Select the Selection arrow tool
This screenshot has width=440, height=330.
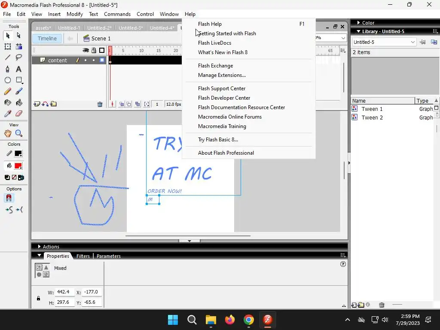point(8,35)
